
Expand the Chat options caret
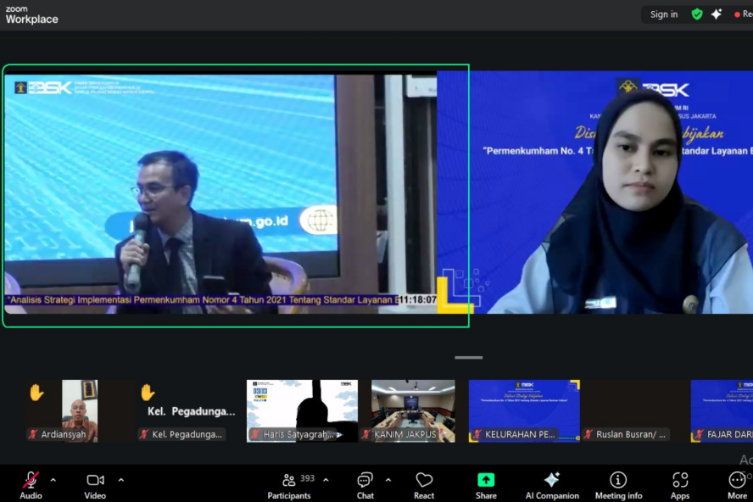point(388,480)
